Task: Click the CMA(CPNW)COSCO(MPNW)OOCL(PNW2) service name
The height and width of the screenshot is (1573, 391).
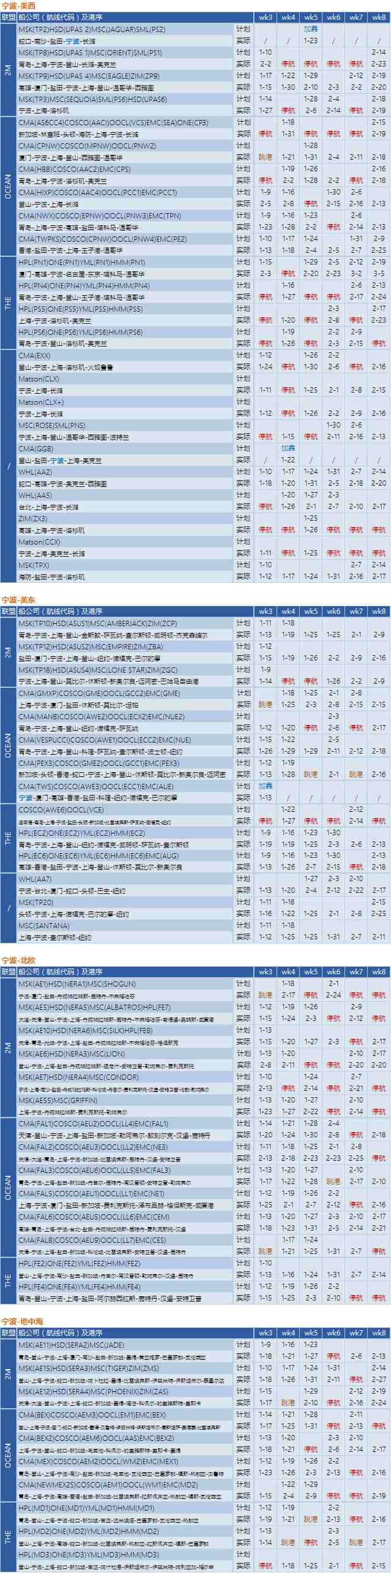Action: pyautogui.click(x=87, y=146)
